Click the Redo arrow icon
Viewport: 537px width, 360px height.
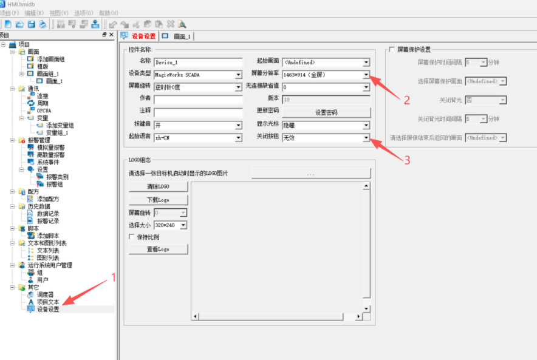pos(125,24)
